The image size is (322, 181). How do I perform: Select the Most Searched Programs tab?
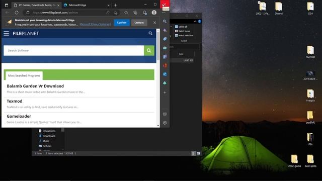click(x=24, y=75)
